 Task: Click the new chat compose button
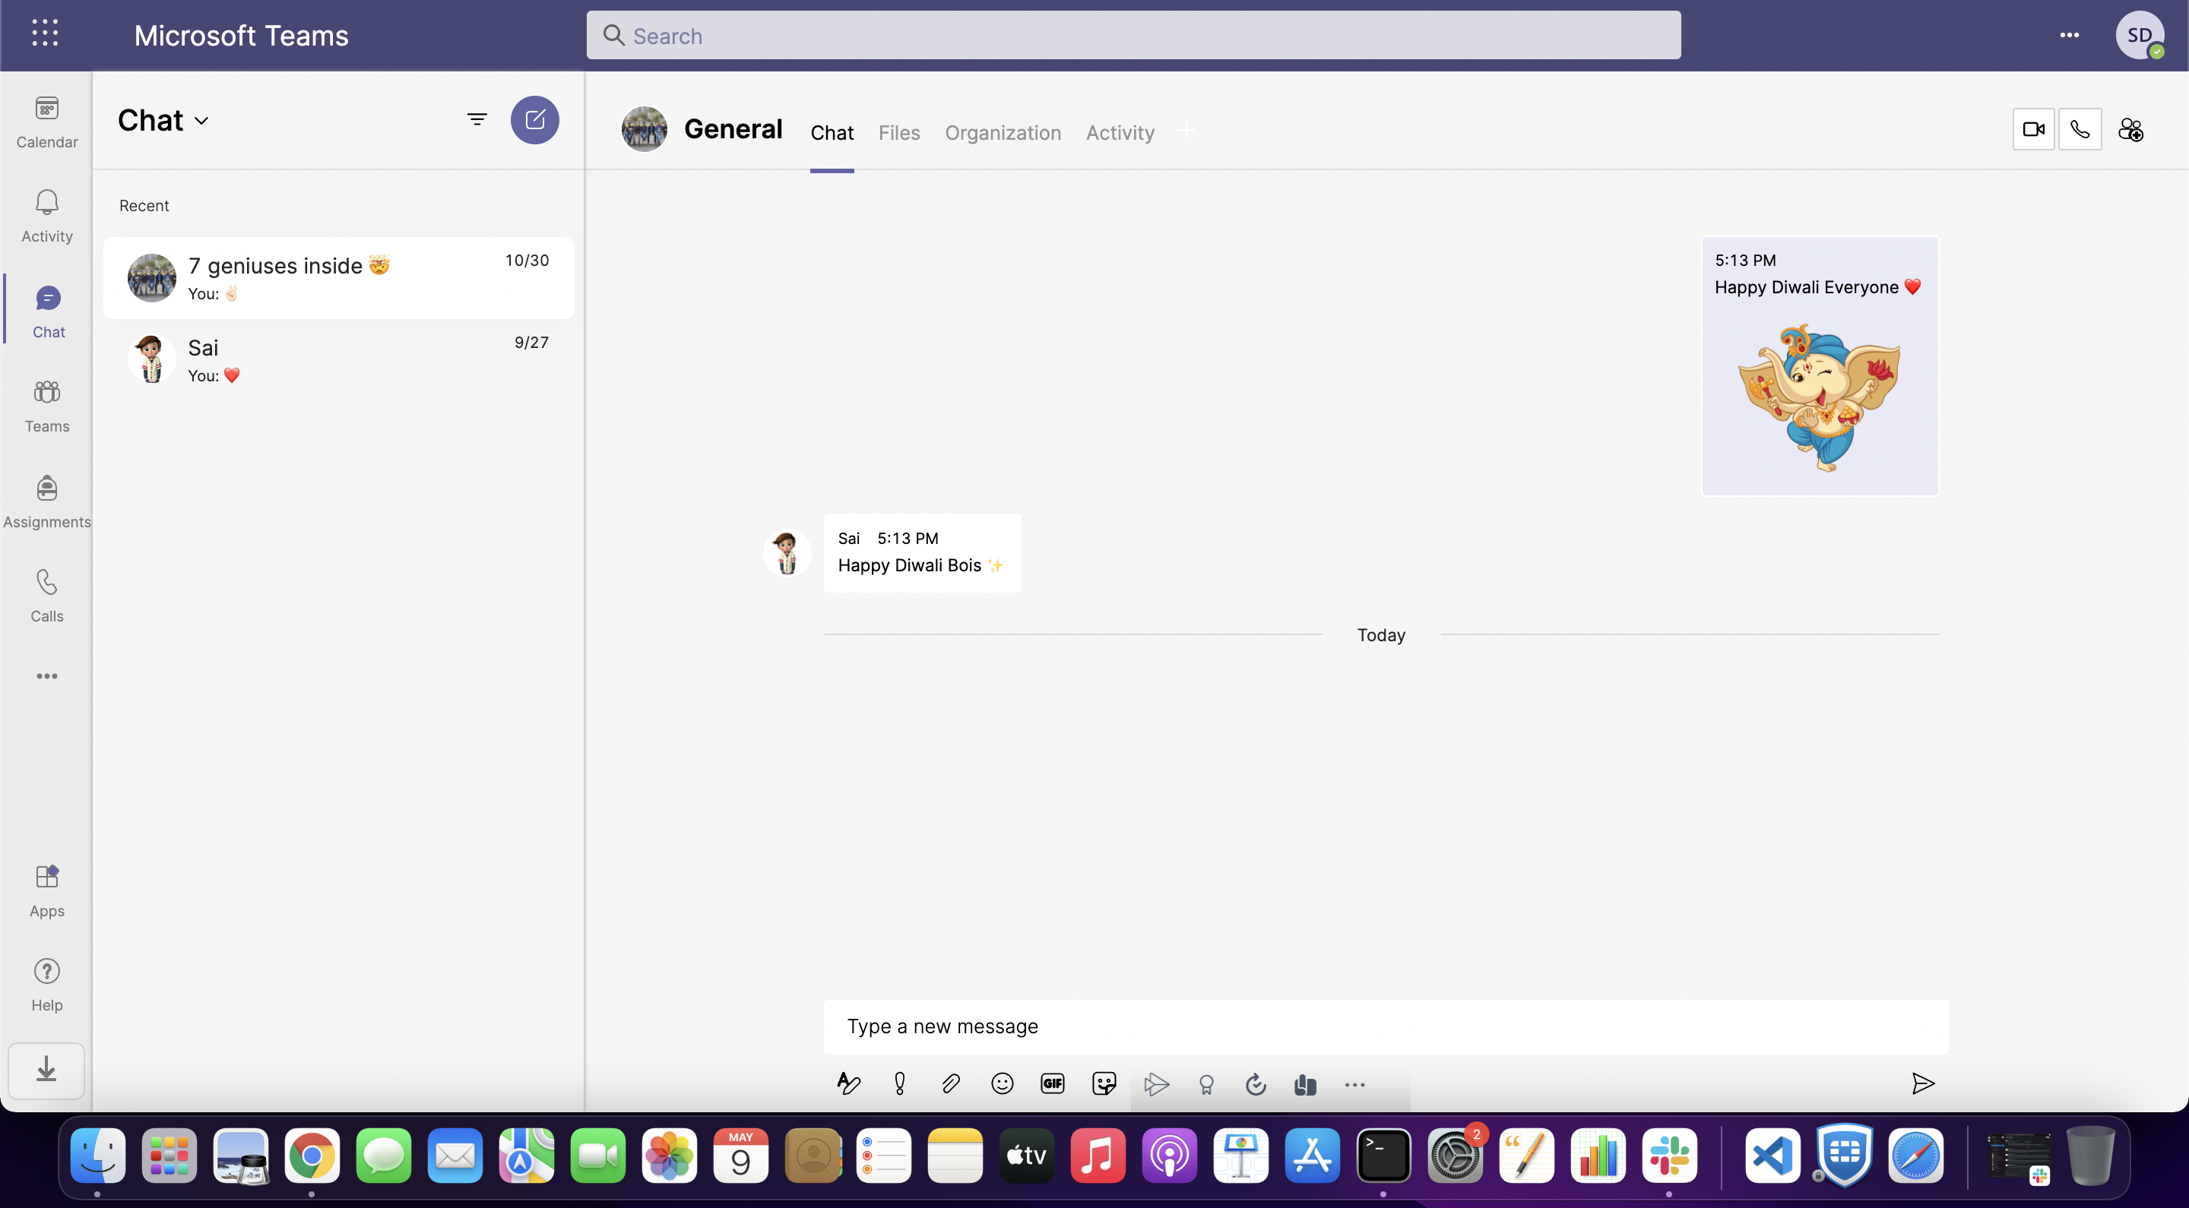[x=534, y=120]
